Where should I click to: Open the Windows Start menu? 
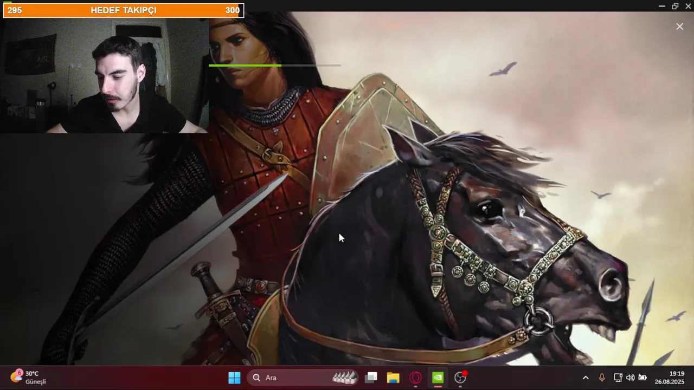pyautogui.click(x=234, y=378)
